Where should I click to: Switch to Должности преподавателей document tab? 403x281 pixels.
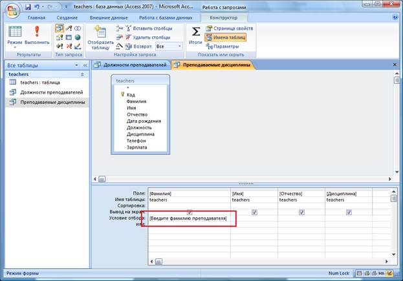[x=131, y=65]
